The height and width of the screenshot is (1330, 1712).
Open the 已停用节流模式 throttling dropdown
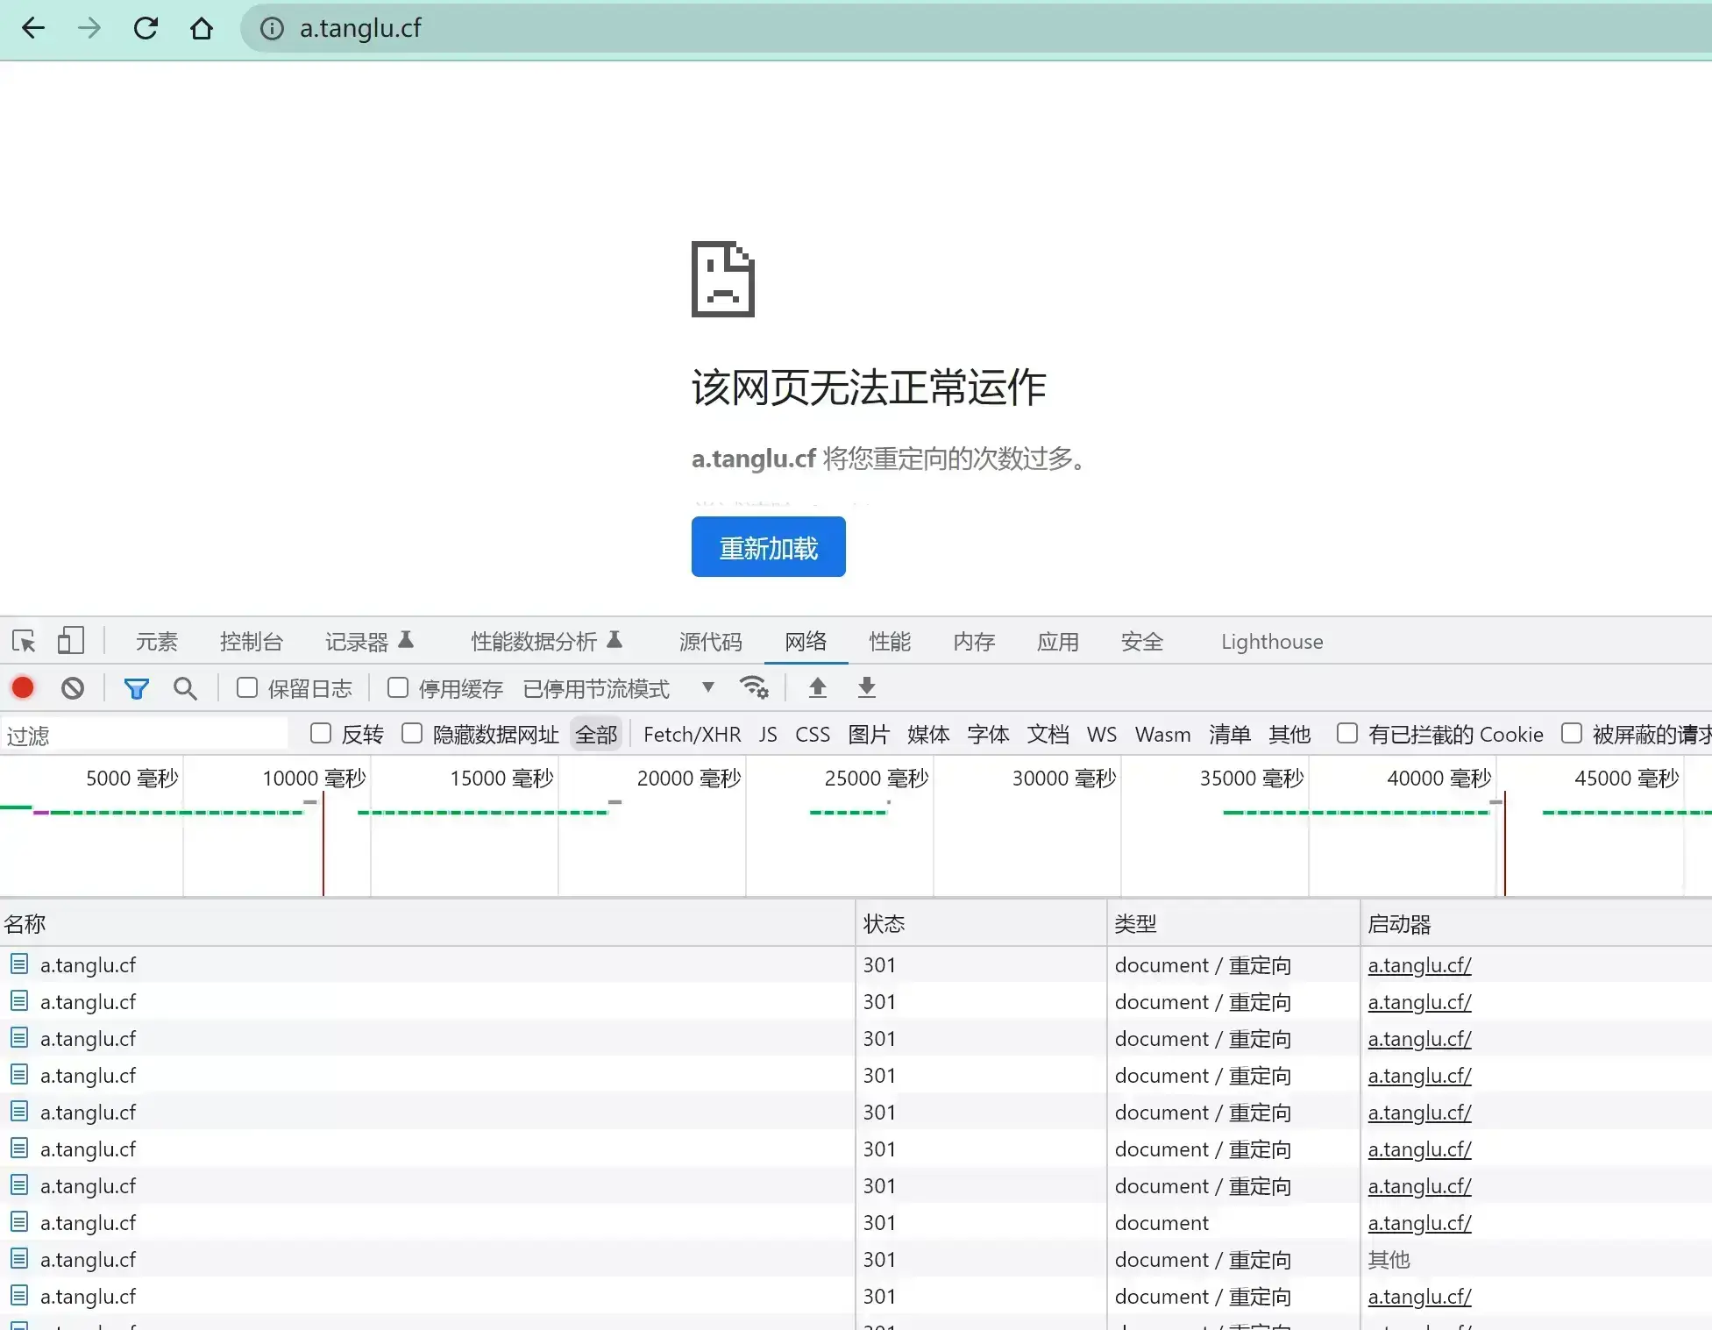click(619, 688)
